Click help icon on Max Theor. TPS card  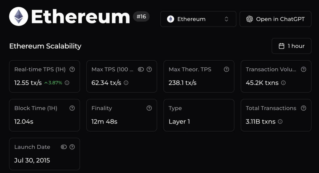click(x=227, y=69)
